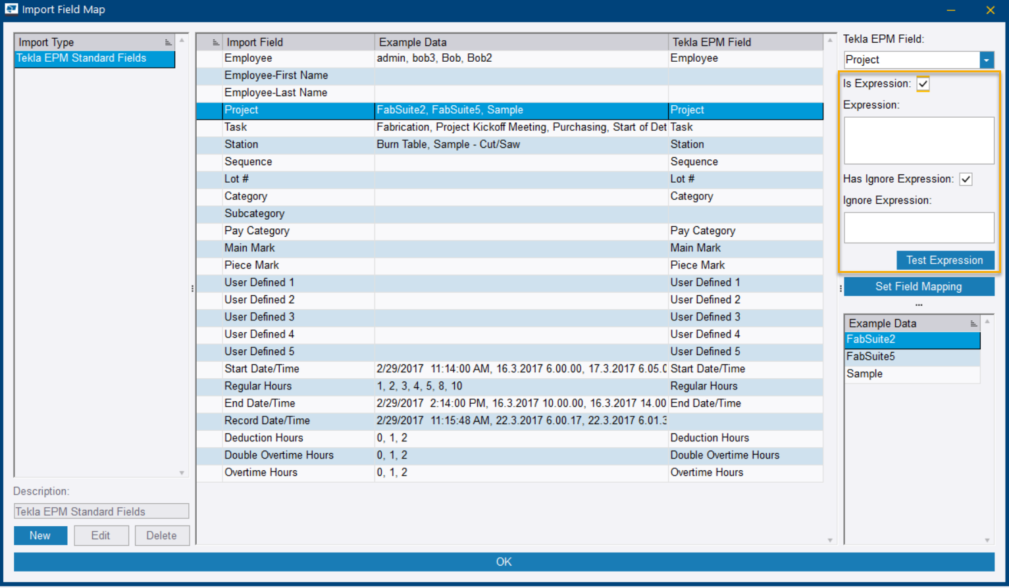Toggle the Is Expression checkbox
Image resolution: width=1009 pixels, height=588 pixels.
pos(923,84)
